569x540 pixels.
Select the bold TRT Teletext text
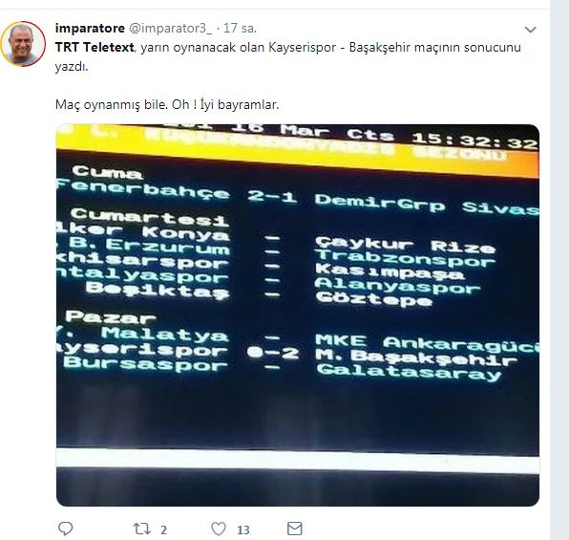95,47
